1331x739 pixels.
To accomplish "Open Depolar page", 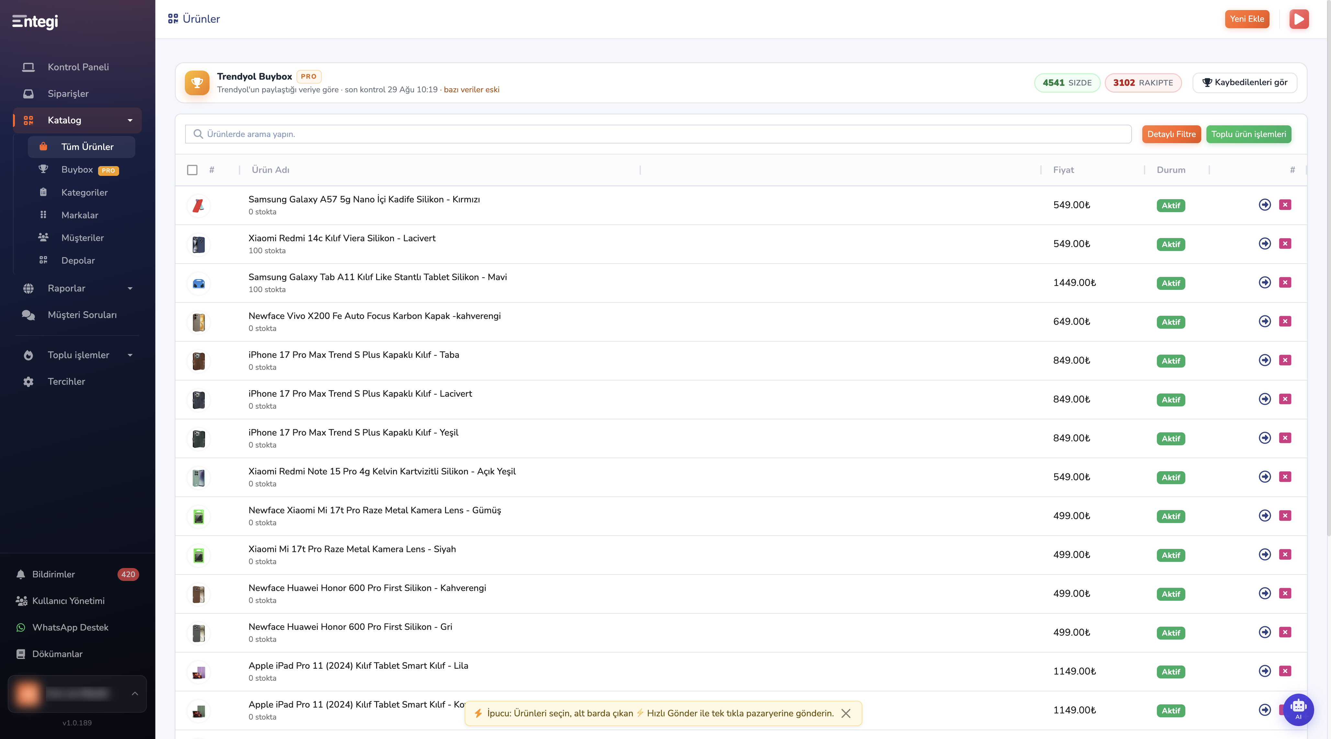I will [82, 260].
